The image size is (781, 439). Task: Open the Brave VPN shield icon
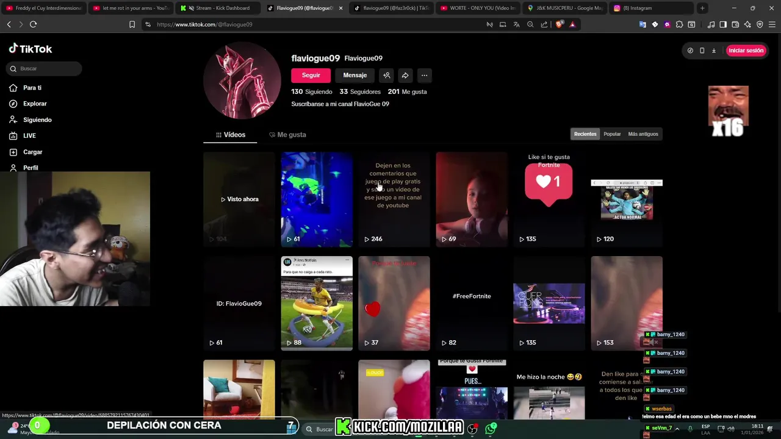[x=760, y=24]
